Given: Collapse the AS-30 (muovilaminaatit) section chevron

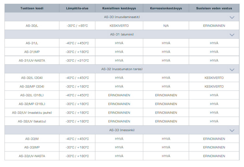Looking at the screenshot, I should (x=232, y=17).
